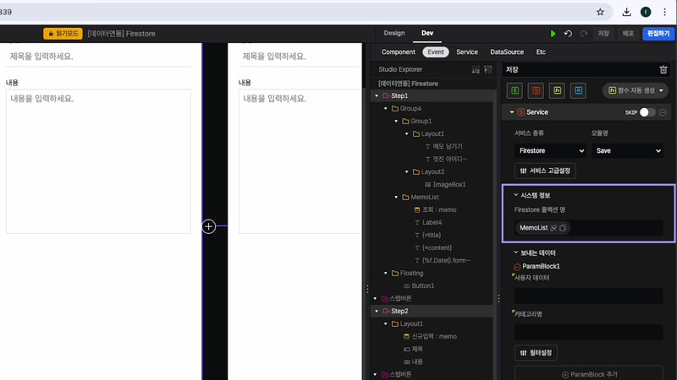Open the 모듈명 Save dropdown
Viewport: 677px width, 380px height.
(x=627, y=150)
